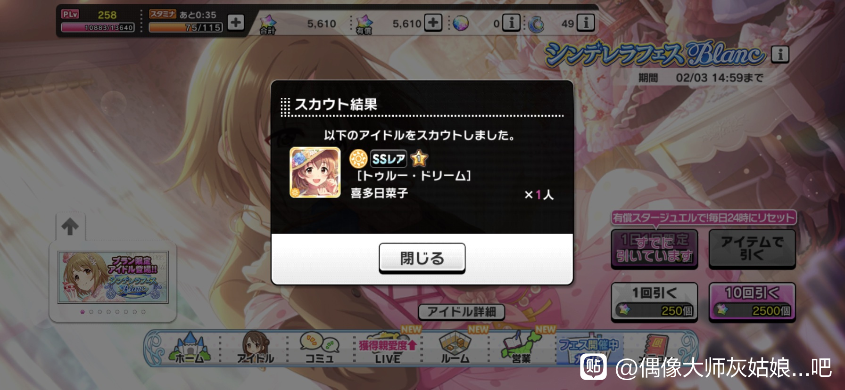Viewport: 845px width, 390px height.
Task: Buy paid star jewels via plus icon
Action: (x=433, y=22)
